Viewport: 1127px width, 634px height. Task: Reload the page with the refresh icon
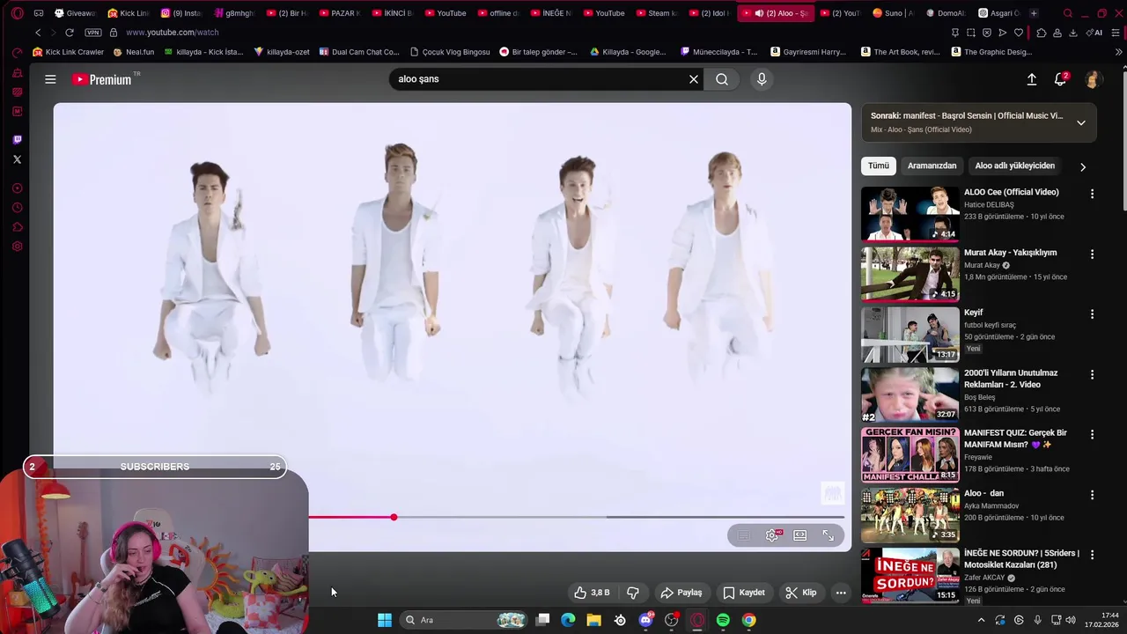click(x=70, y=33)
